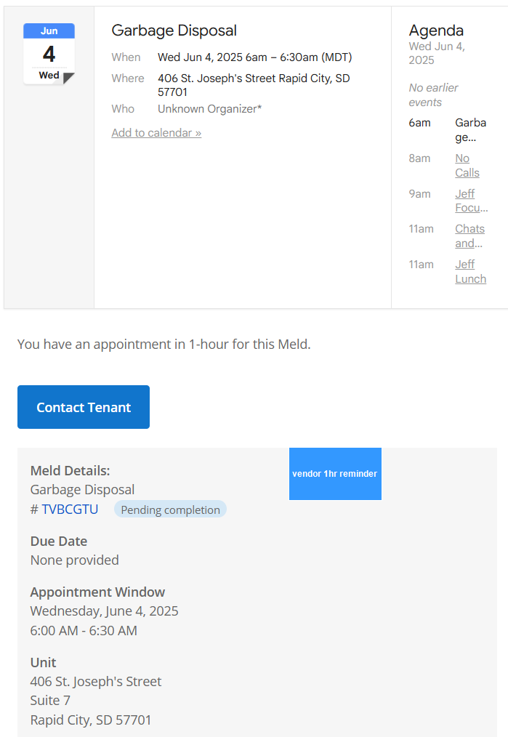Click the 6:00 AM - 6:30 AM appointment window
The width and height of the screenshot is (508, 737).
point(84,630)
